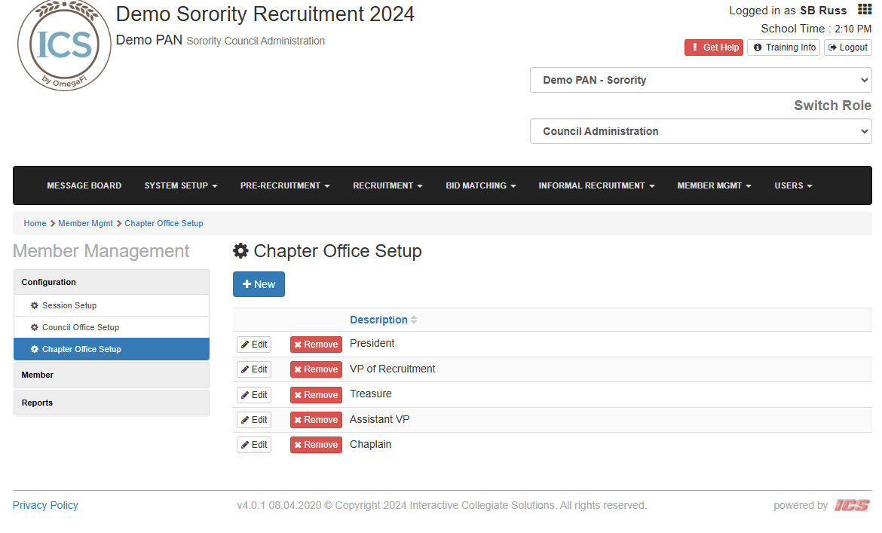Click the info icon on Training Info button
The height and width of the screenshot is (533, 882).
(757, 47)
